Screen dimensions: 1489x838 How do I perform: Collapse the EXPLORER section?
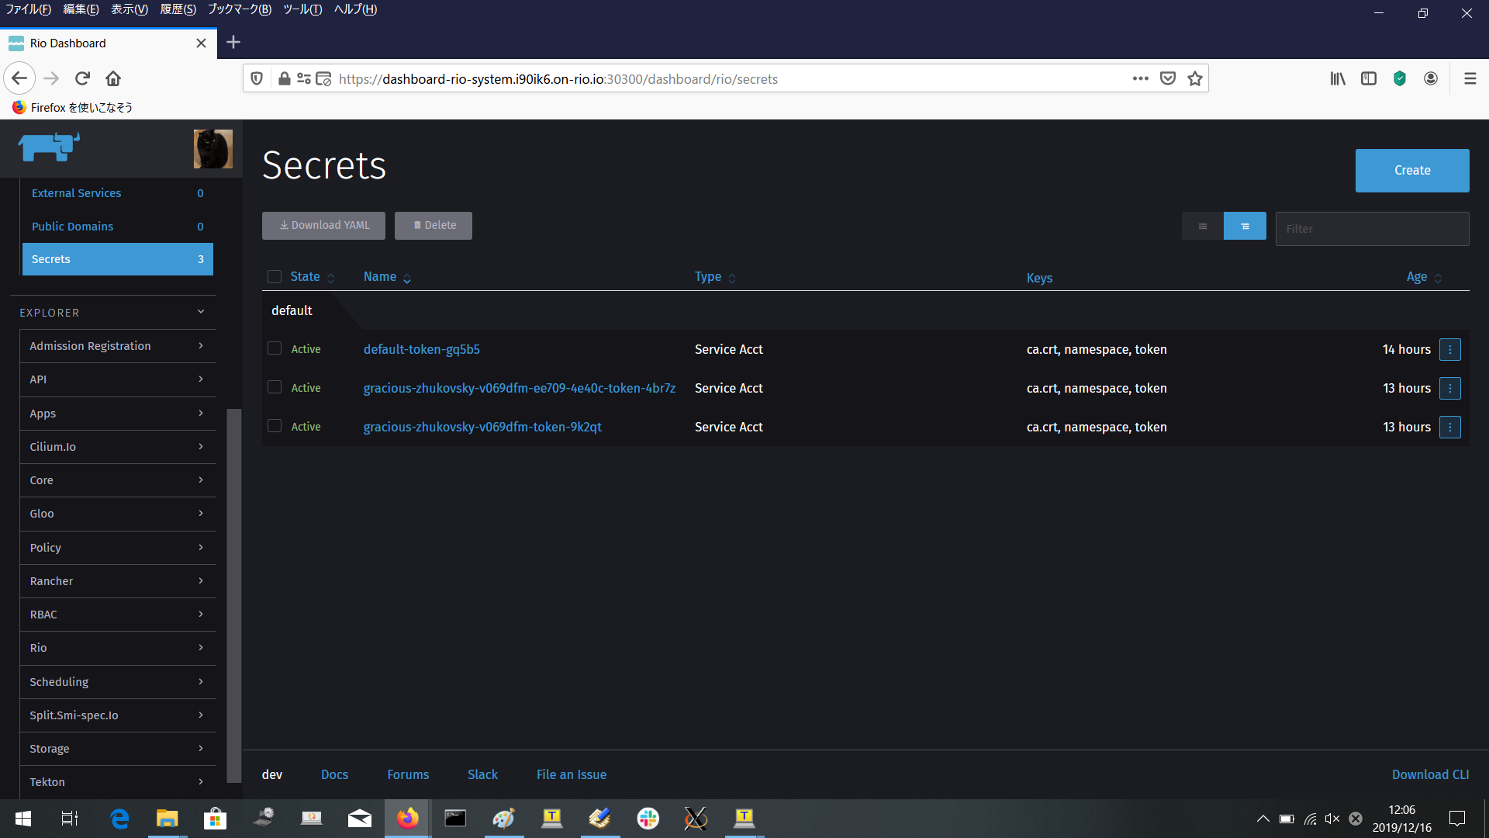click(x=200, y=312)
